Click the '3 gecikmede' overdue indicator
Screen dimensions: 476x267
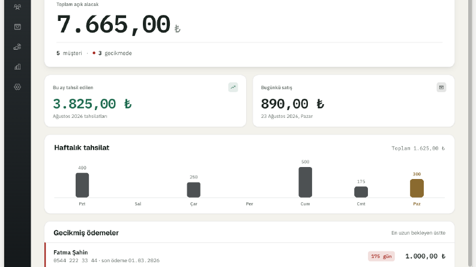(x=112, y=53)
